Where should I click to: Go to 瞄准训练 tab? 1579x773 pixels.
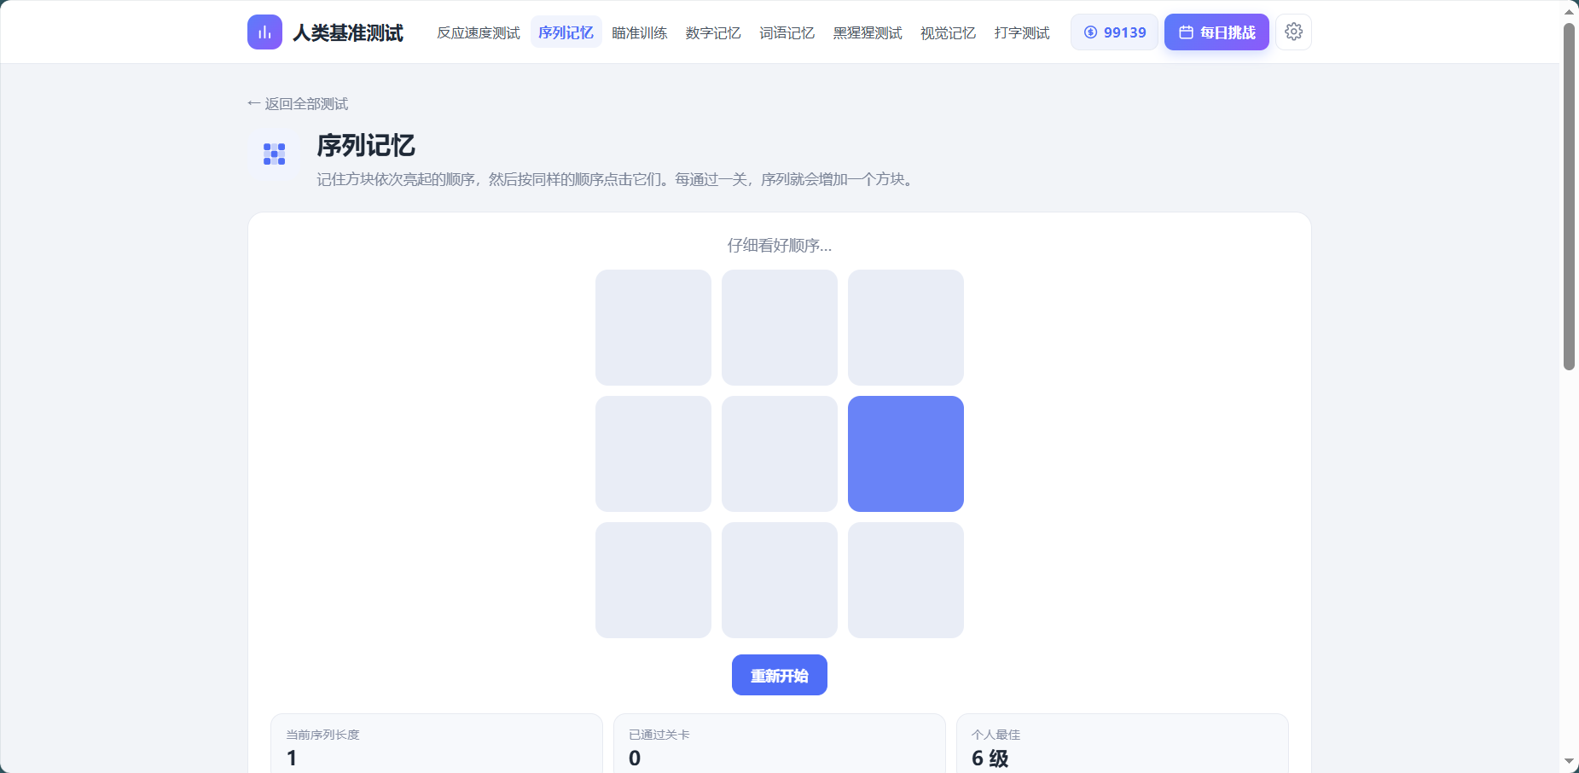[639, 32]
